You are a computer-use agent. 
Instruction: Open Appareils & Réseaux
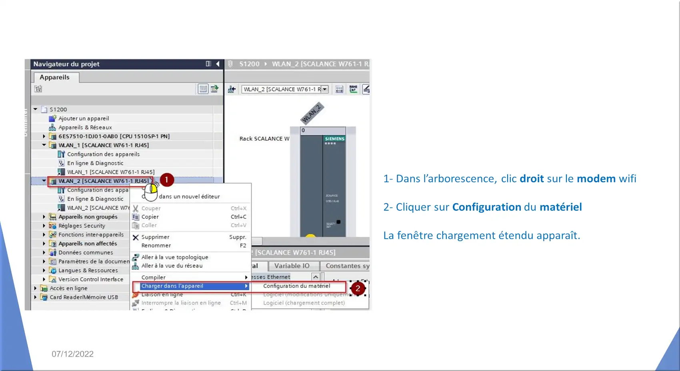pos(85,128)
